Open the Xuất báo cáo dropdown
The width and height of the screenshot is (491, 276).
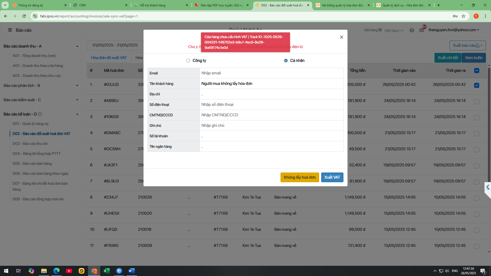click(467, 45)
